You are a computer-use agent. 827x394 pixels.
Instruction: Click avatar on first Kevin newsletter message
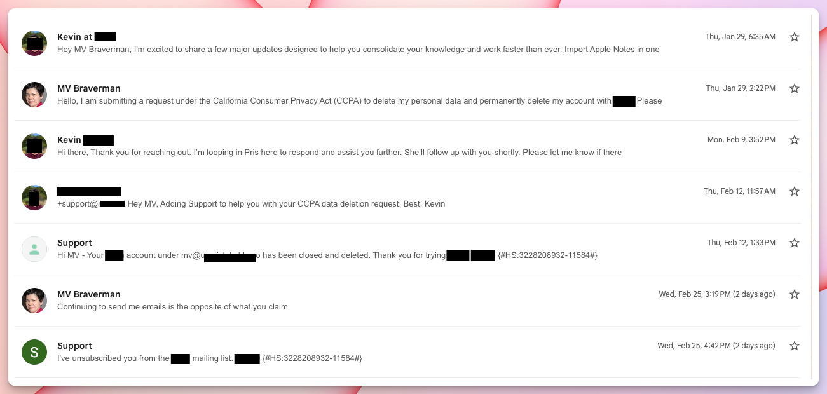(x=34, y=43)
